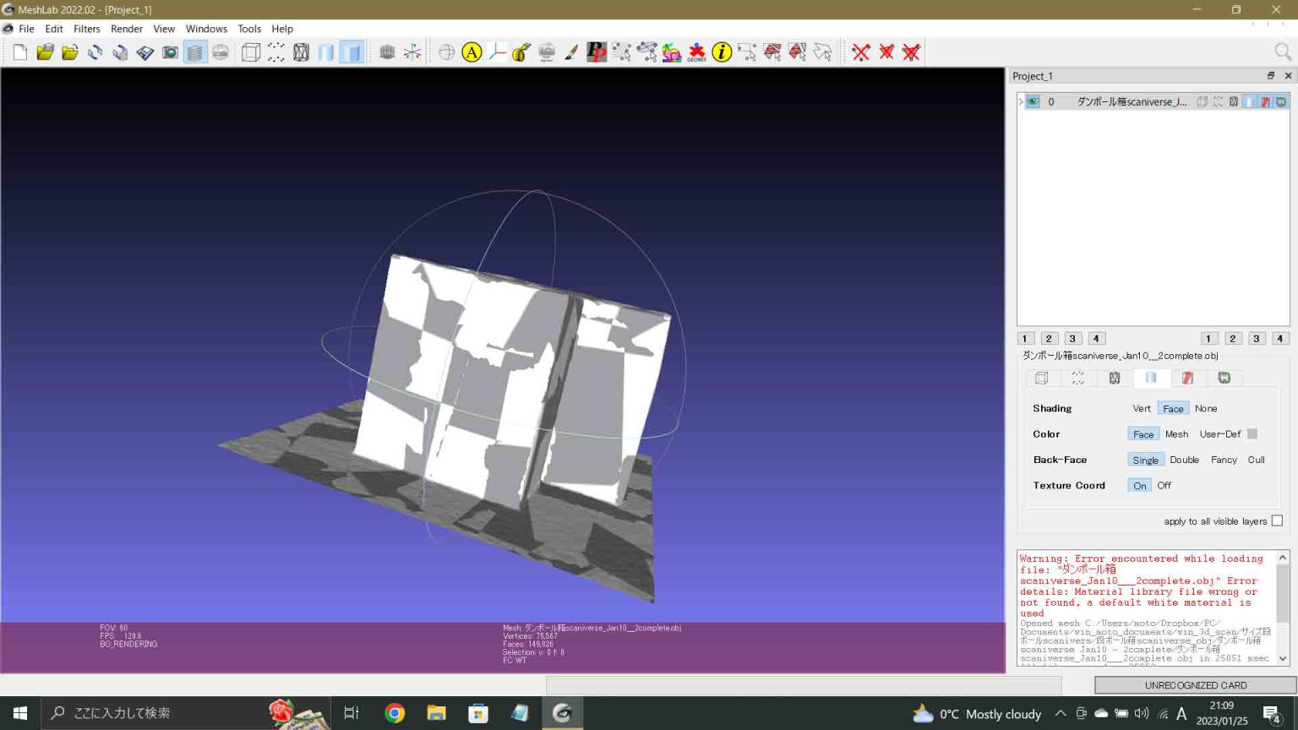Open the Filters menu
Viewport: 1298px width, 730px height.
coord(86,28)
